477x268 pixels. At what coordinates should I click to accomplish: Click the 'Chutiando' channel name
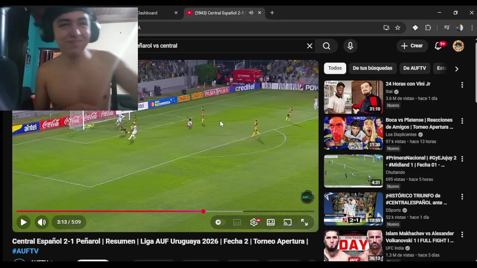(395, 172)
